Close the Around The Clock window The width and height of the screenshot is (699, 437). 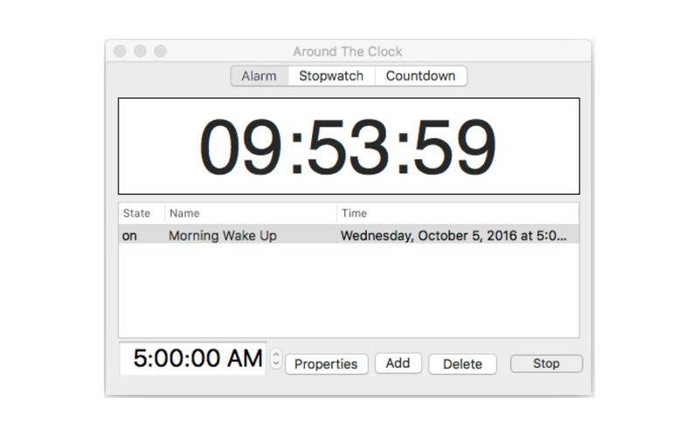120,52
